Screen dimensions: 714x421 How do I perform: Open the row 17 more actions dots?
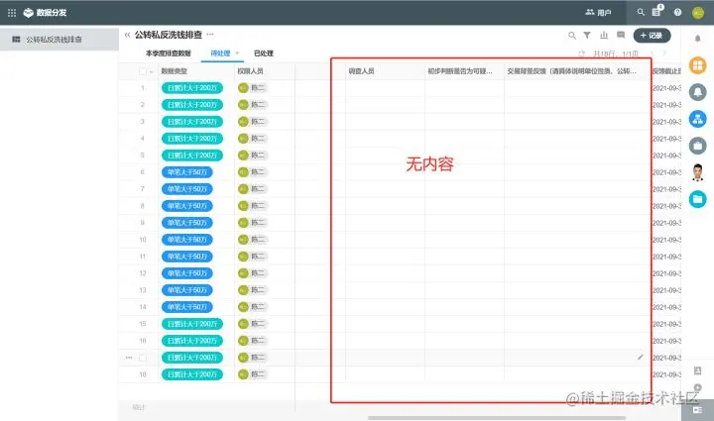pos(129,358)
